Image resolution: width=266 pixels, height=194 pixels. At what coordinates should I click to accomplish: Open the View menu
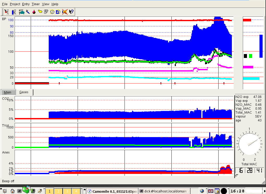(46, 4)
